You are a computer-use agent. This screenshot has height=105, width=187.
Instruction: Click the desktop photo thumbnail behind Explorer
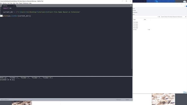point(163,99)
